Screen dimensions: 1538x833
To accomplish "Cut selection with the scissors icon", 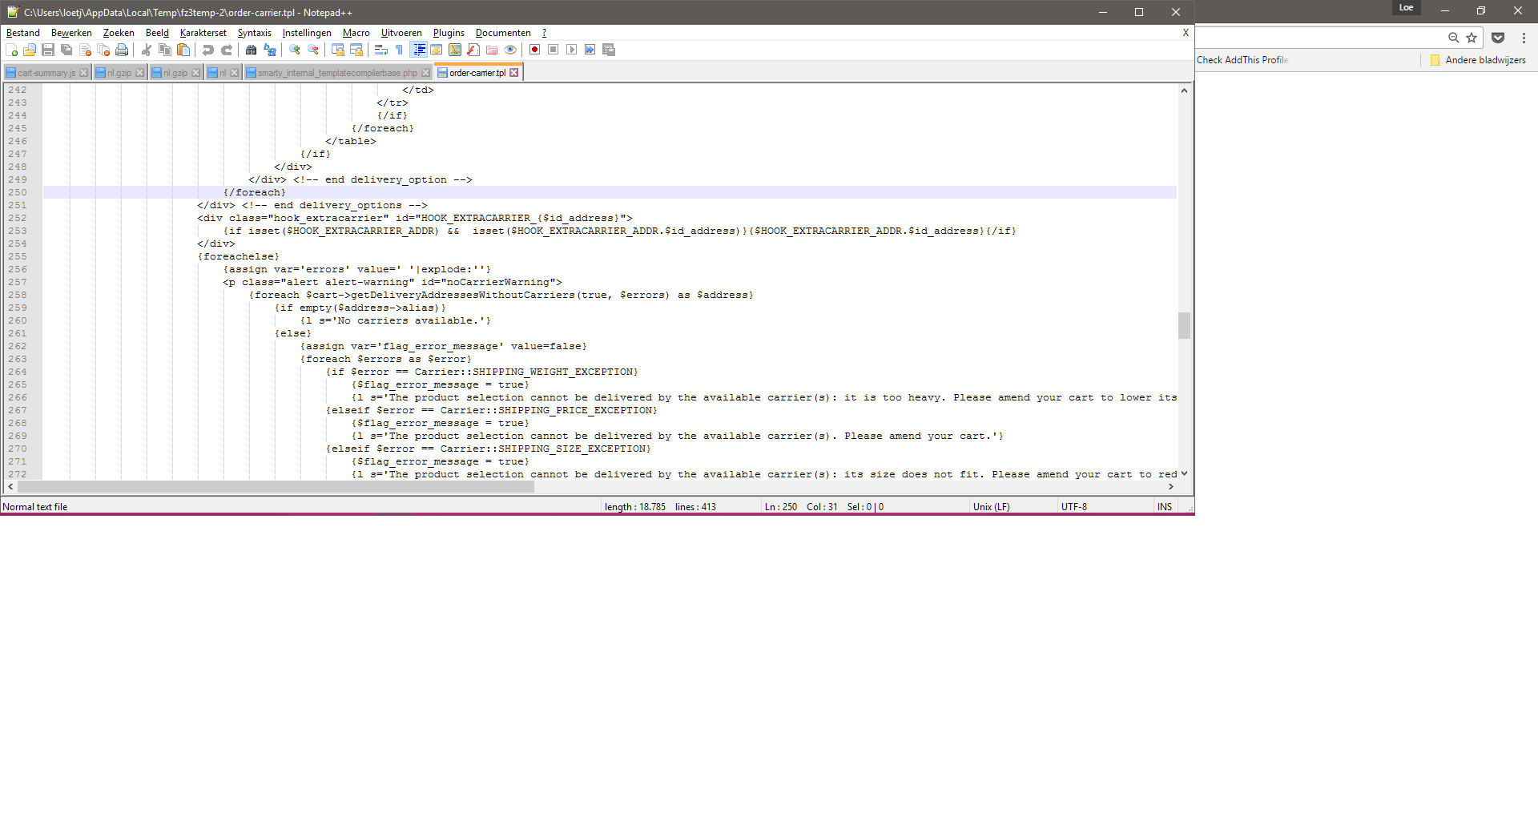I will pyautogui.click(x=147, y=50).
